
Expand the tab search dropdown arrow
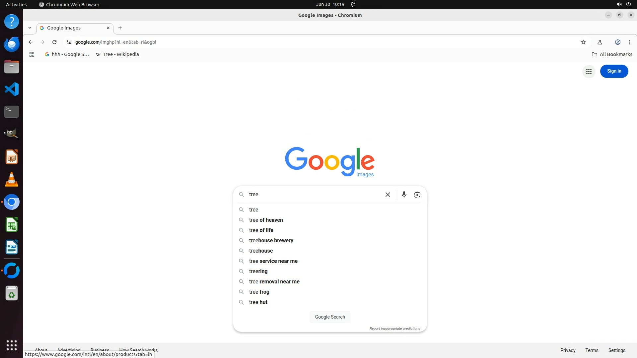[30, 28]
